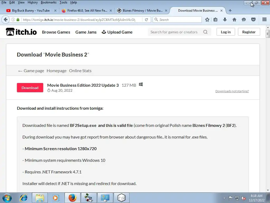The height and width of the screenshot is (203, 270).
Task: Open the View menu
Action: [x=21, y=2]
